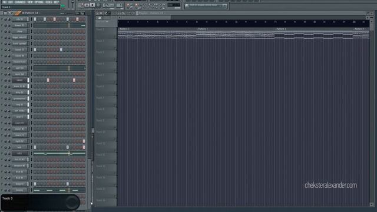
Task: Select the kick 06 channel button
Action: pyautogui.click(x=19, y=178)
